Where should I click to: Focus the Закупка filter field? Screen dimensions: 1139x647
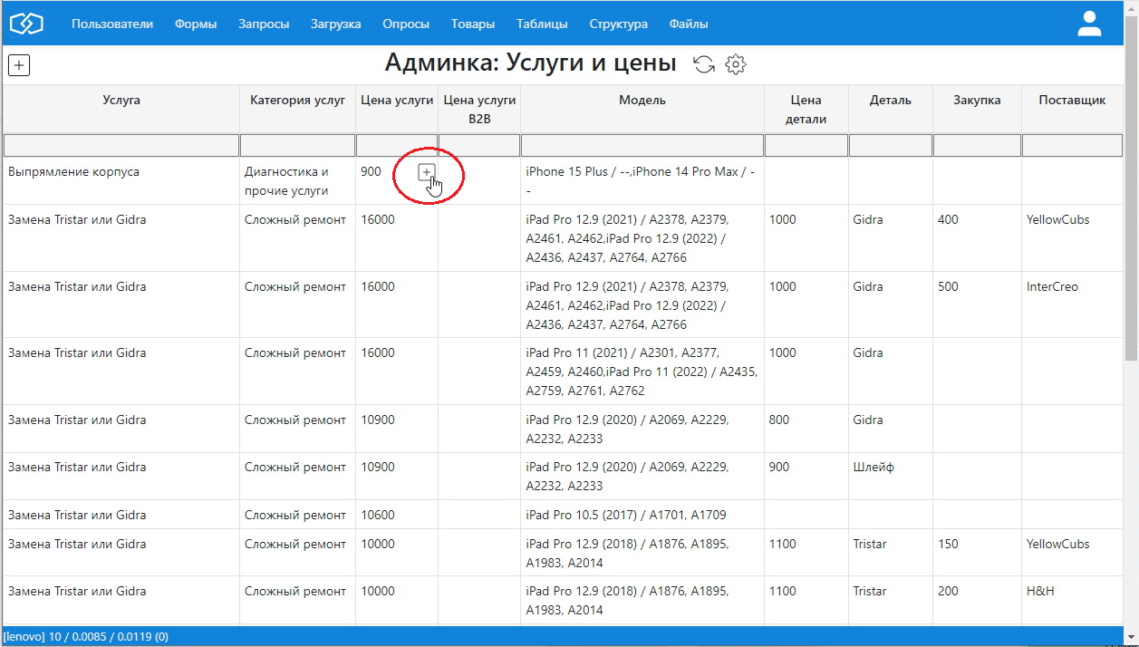click(x=977, y=145)
